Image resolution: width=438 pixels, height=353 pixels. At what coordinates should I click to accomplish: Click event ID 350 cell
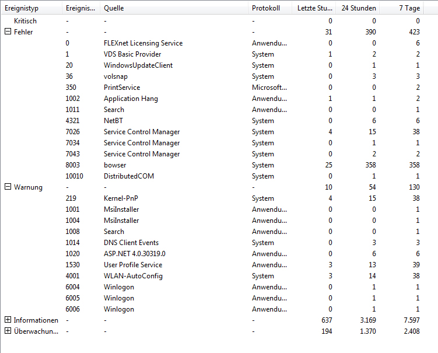tap(71, 88)
